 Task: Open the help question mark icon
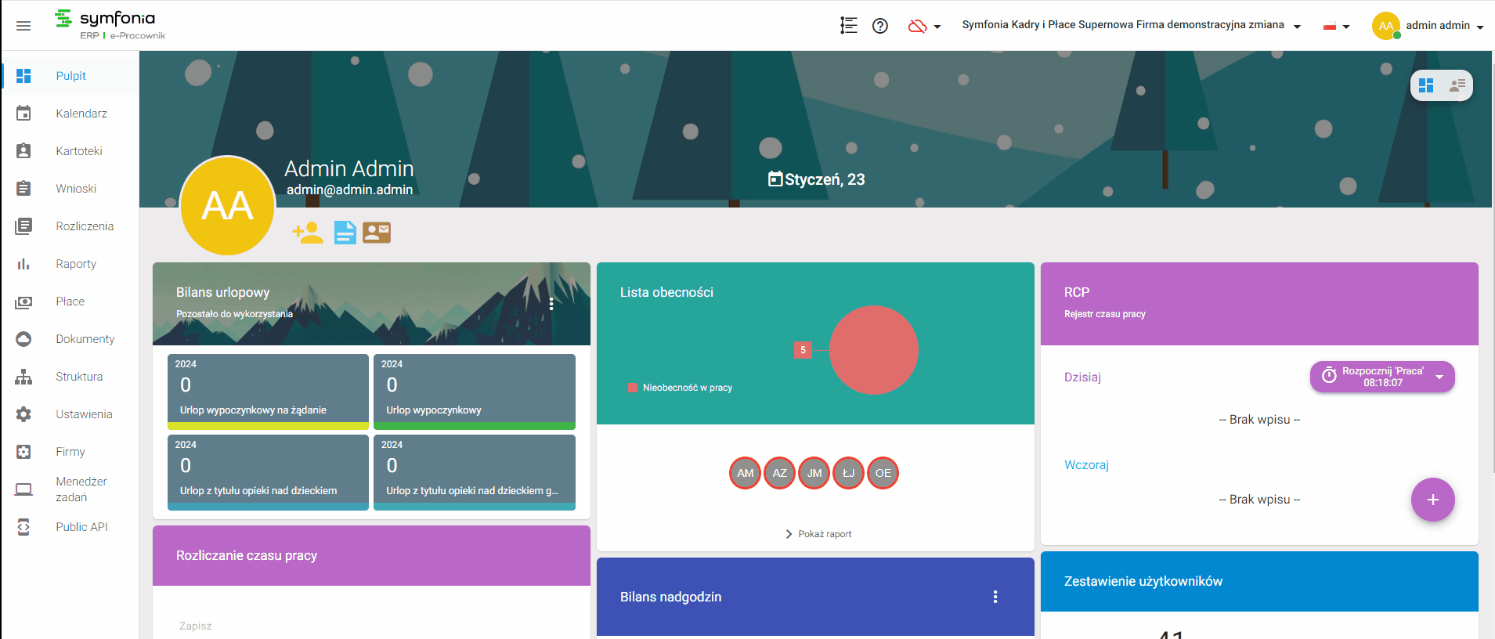tap(880, 26)
